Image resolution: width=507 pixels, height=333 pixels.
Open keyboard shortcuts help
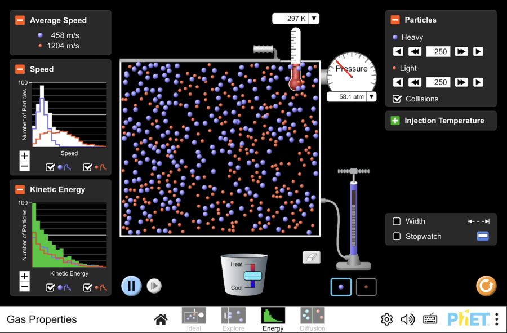[430, 319]
